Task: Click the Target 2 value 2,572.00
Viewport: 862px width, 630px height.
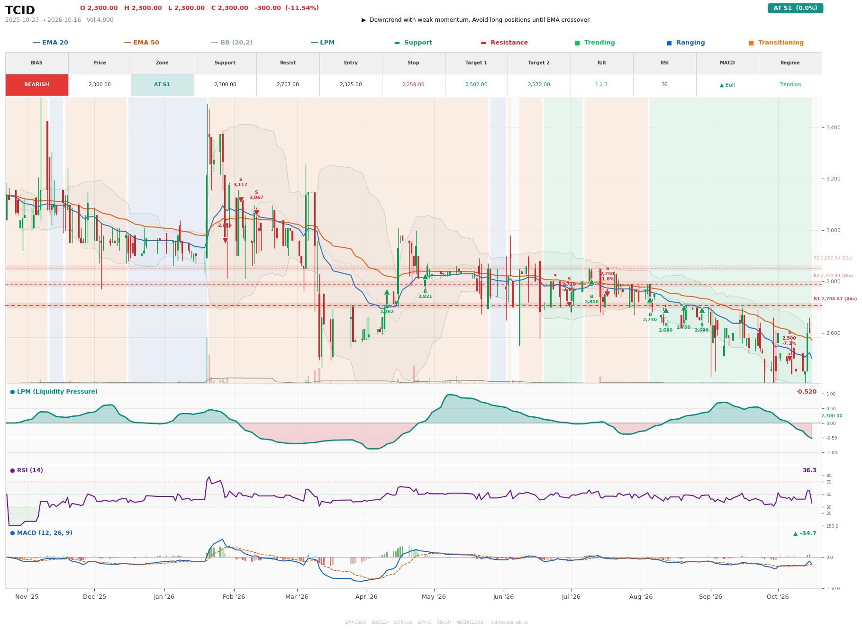Action: [x=539, y=85]
